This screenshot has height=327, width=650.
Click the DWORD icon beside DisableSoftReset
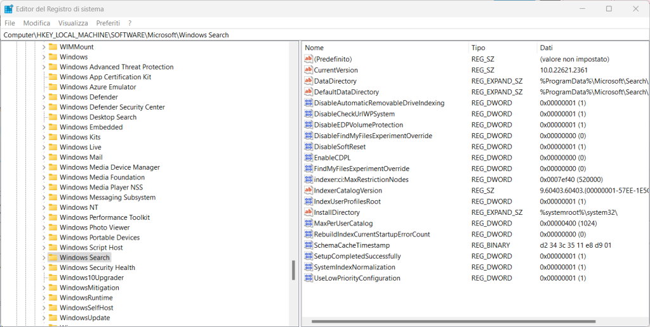(308, 146)
